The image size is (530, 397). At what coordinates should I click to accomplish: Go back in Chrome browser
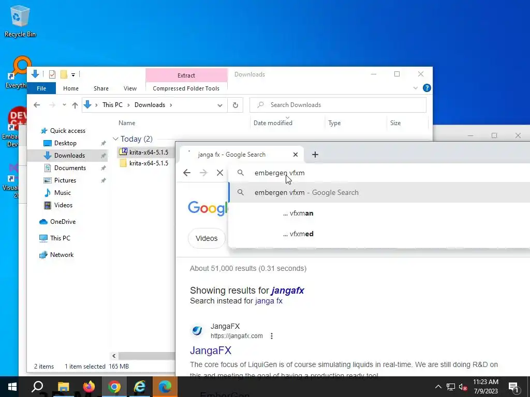click(186, 173)
